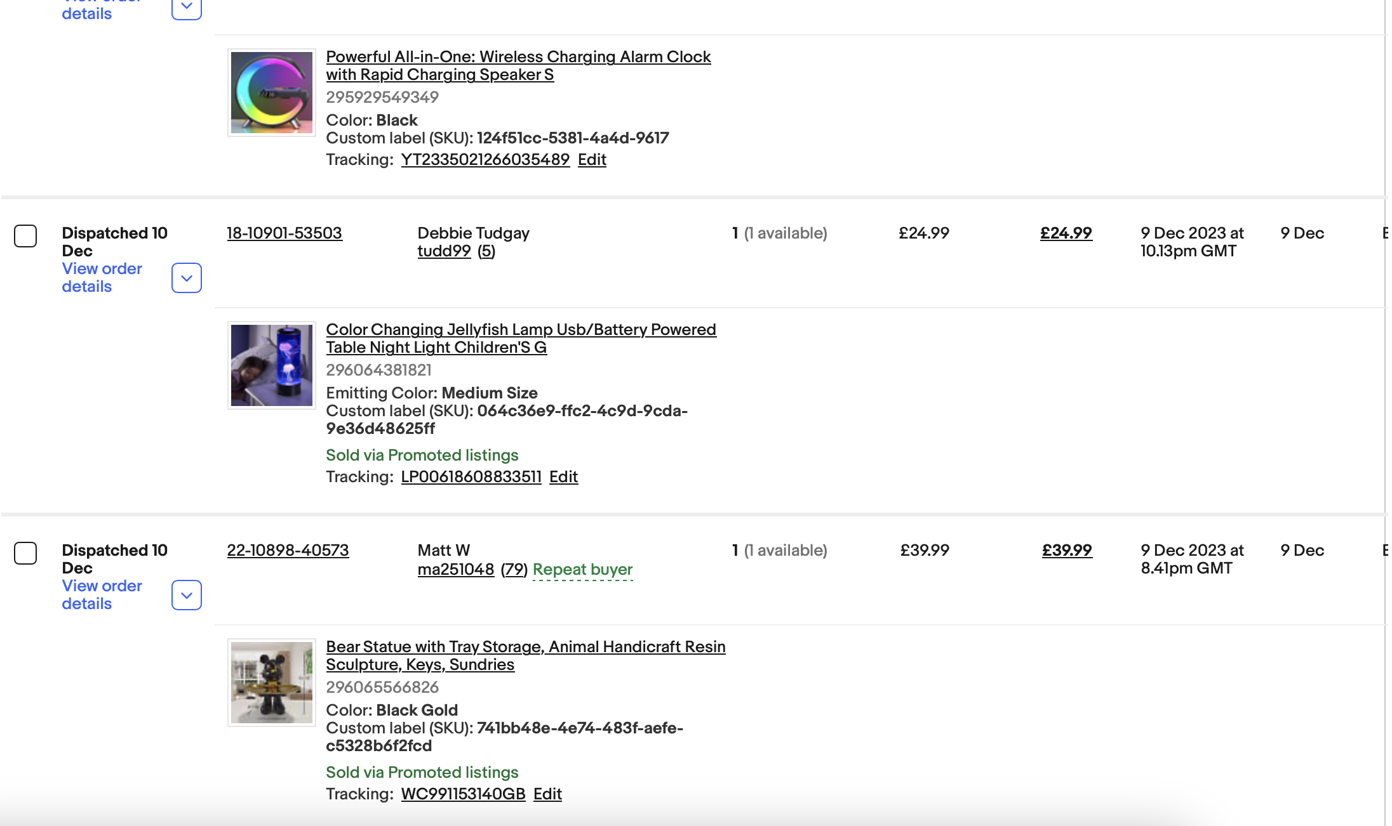This screenshot has width=1392, height=826.
Task: Open order number 22-10898-40573
Action: 288,550
